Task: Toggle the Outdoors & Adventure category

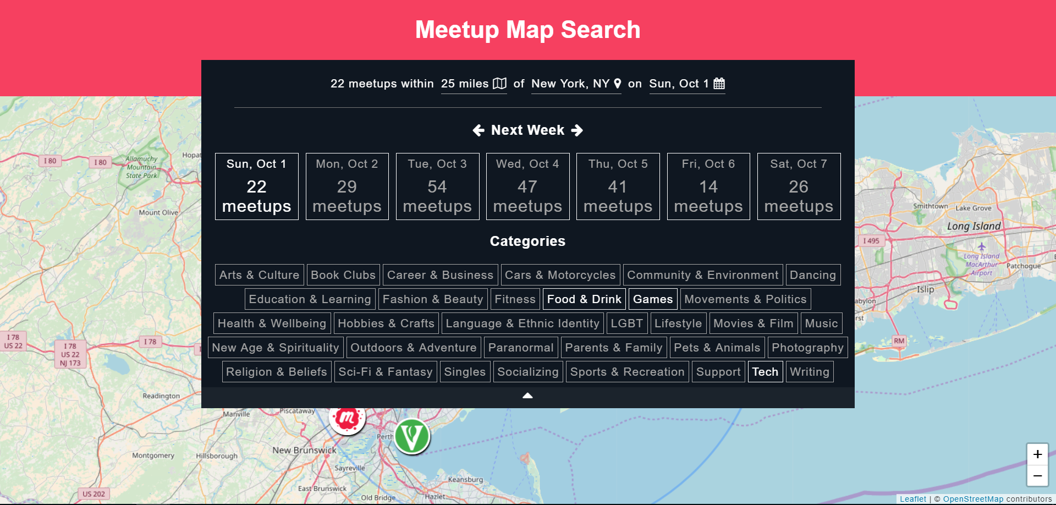Action: click(x=414, y=348)
